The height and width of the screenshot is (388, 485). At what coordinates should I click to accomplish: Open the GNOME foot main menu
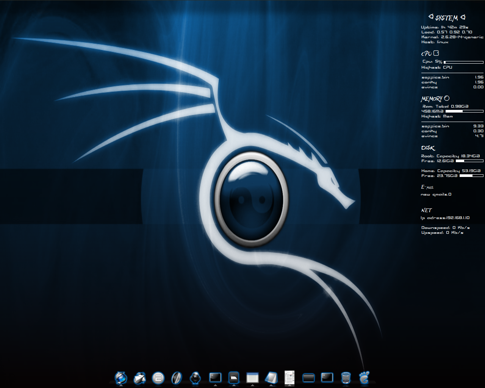364,377
